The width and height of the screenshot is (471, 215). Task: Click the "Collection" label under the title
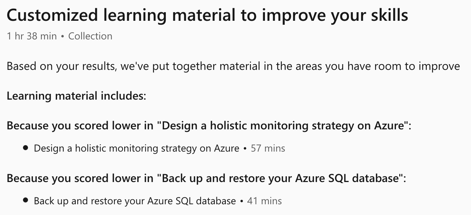coord(90,36)
